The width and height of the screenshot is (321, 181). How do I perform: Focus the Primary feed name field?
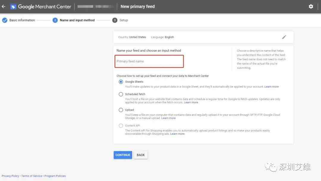pyautogui.click(x=149, y=61)
